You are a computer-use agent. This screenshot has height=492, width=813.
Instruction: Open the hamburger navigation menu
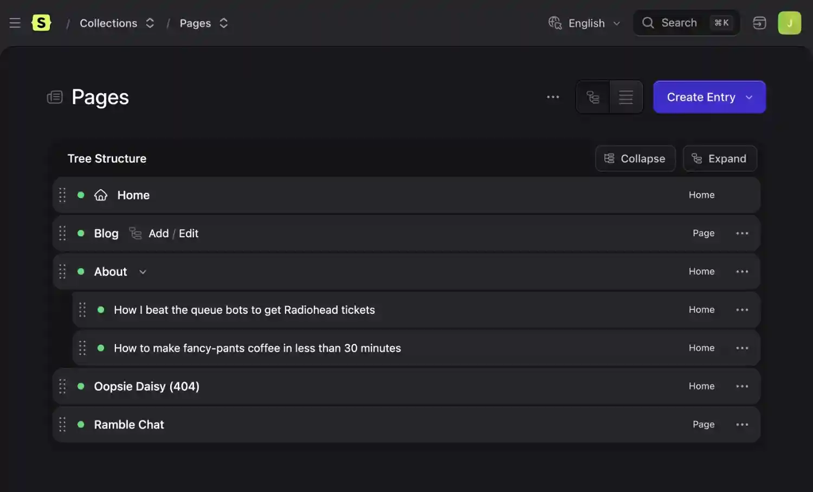tap(15, 23)
